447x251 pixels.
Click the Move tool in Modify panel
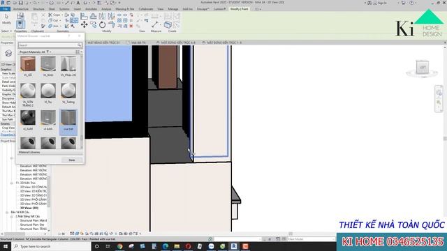[x=84, y=25]
